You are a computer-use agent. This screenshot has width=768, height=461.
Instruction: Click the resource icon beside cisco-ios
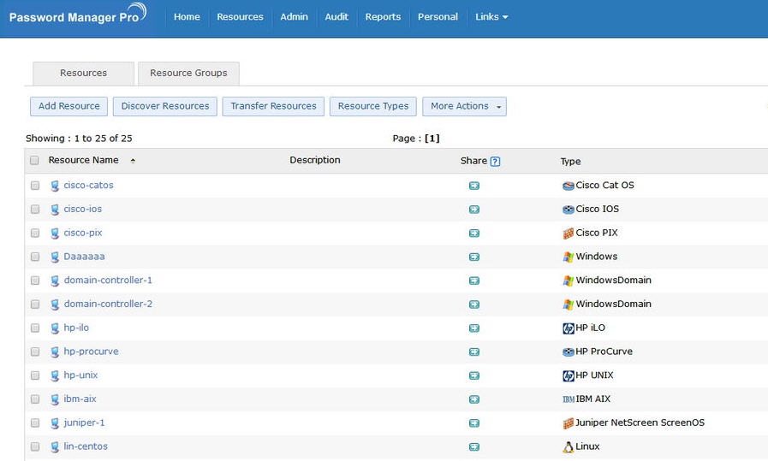pyautogui.click(x=55, y=210)
